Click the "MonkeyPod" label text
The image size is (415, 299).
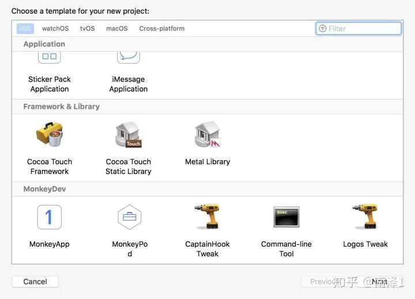click(130, 249)
